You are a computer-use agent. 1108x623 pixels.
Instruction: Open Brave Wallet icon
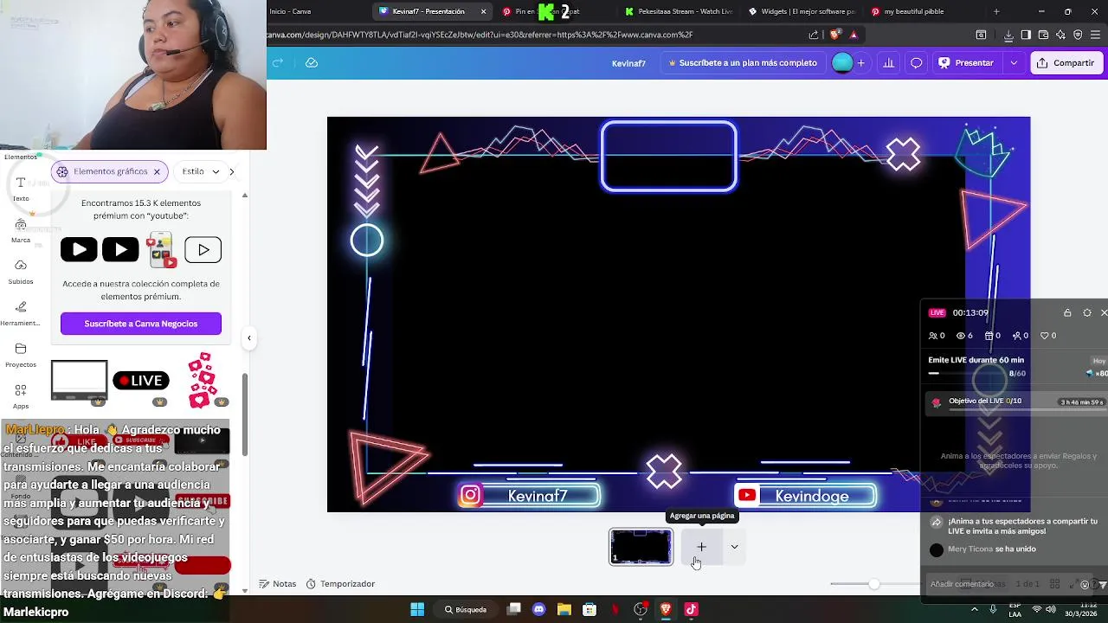1043,35
